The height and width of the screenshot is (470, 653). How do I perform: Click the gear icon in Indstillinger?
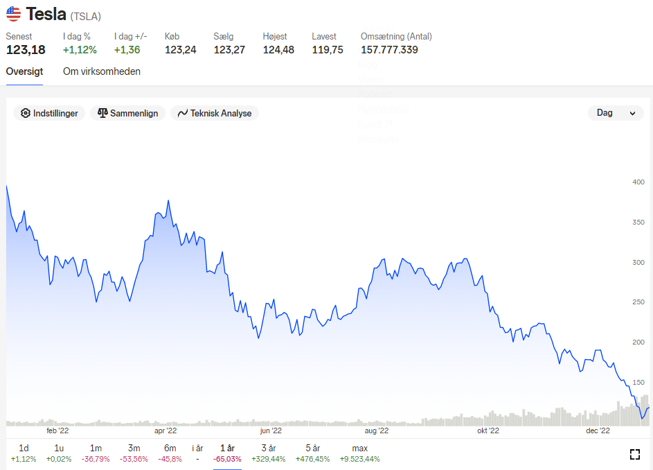26,113
